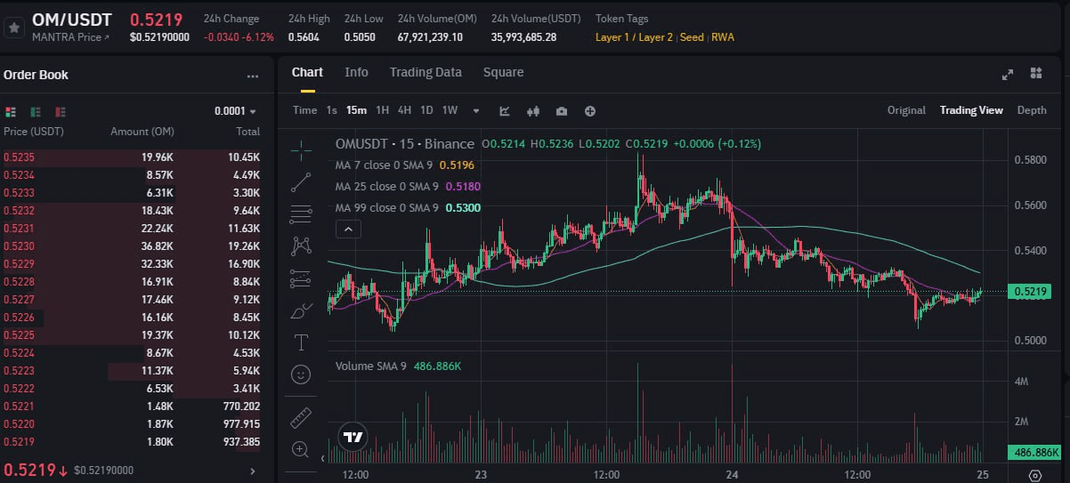
Task: Select the horizontal lines Fibonacci tool
Action: 301,213
